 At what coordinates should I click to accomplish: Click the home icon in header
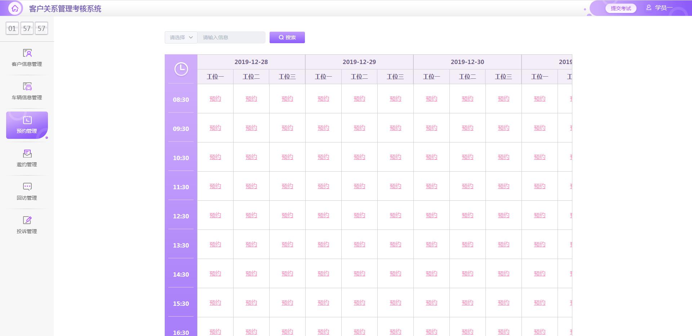coord(15,8)
